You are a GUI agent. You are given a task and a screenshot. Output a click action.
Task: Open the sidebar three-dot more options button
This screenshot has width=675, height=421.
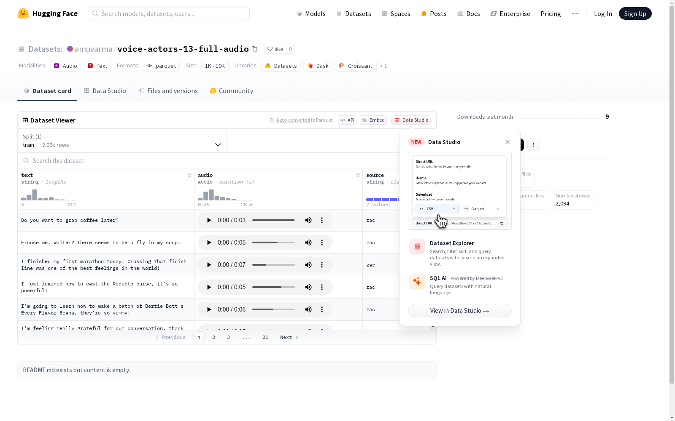click(534, 145)
